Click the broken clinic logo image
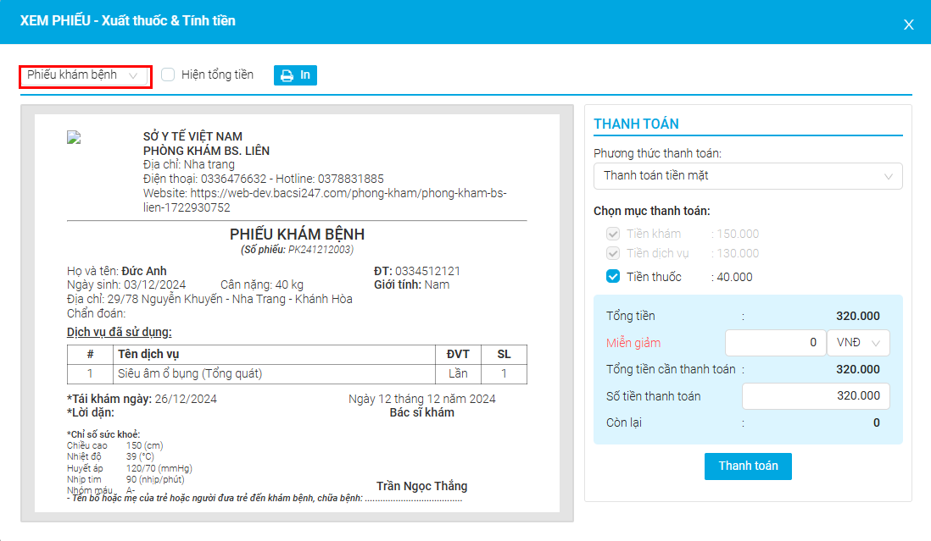 coord(74,137)
